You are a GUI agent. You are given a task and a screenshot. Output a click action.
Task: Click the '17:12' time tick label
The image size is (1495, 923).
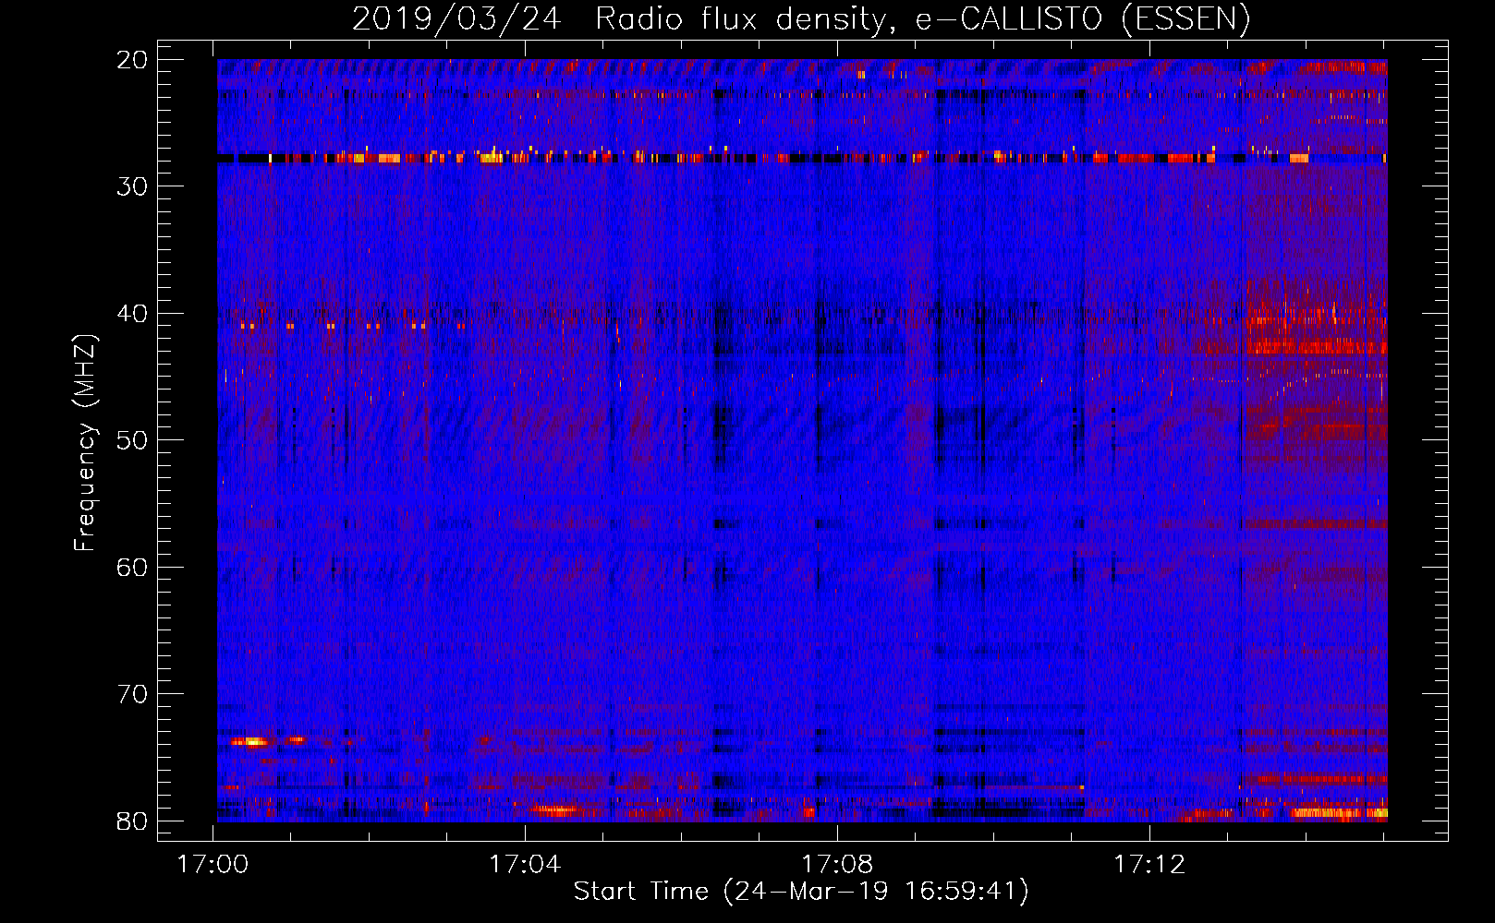click(1149, 864)
